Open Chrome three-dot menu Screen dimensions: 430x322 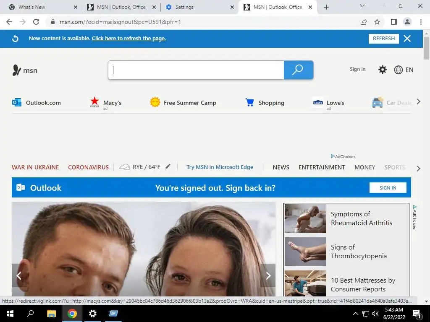coord(421,22)
